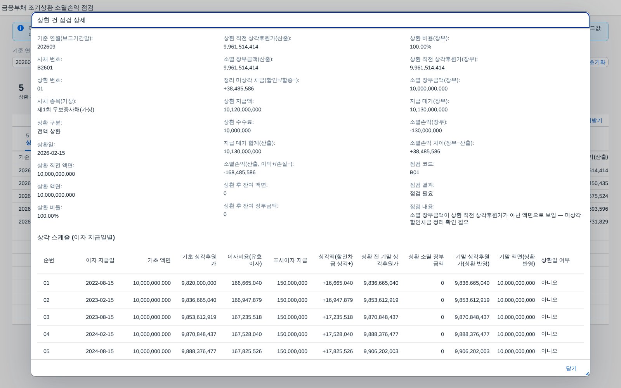Image resolution: width=621 pixels, height=388 pixels.
Task: Click the 점검 내용 description text
Action: (495, 218)
